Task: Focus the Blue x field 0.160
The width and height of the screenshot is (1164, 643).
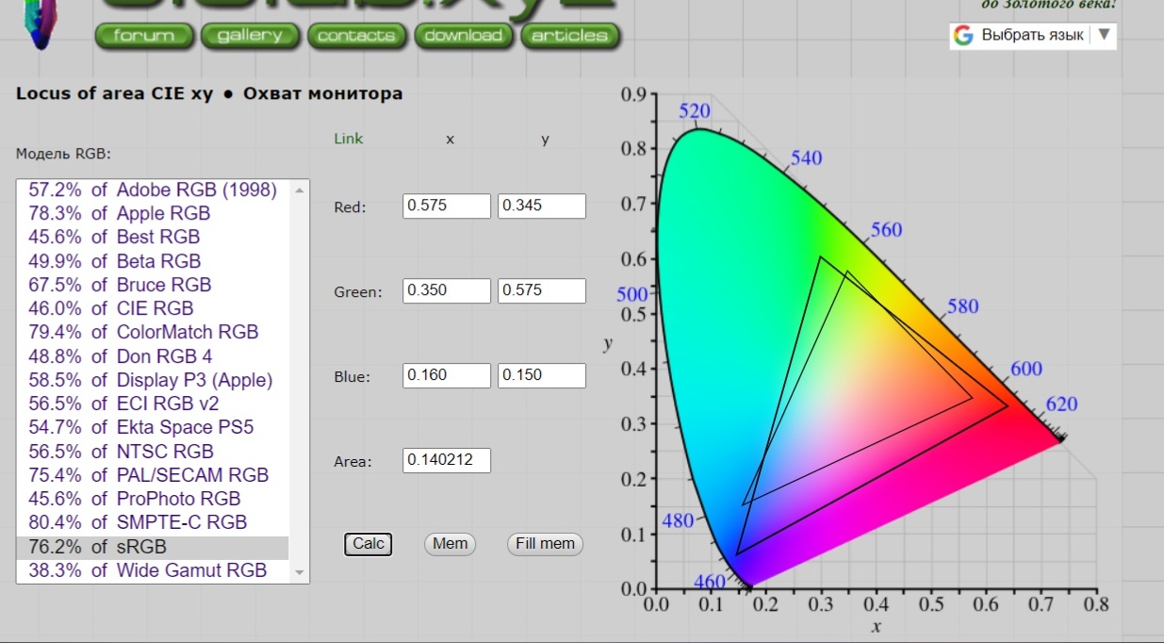Action: [x=447, y=375]
